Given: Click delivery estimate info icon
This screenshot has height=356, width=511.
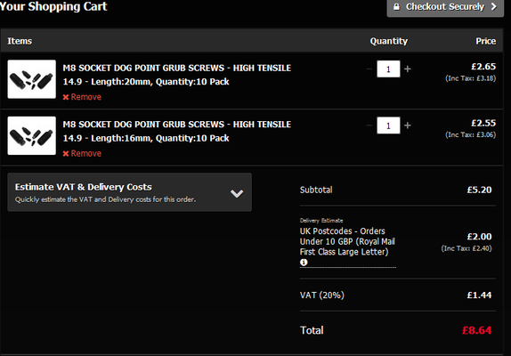Looking at the screenshot, I should [x=304, y=263].
